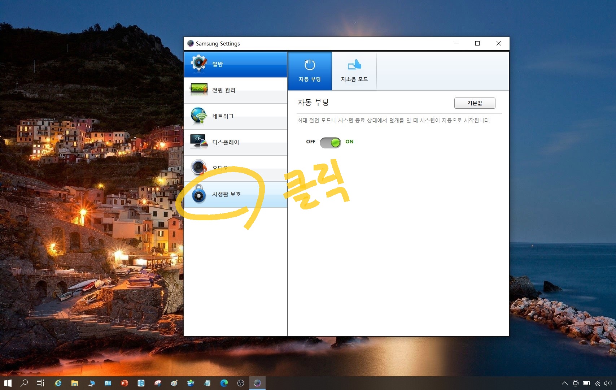The width and height of the screenshot is (616, 390).
Task: Click the OFF label beside the switch
Action: pos(311,142)
